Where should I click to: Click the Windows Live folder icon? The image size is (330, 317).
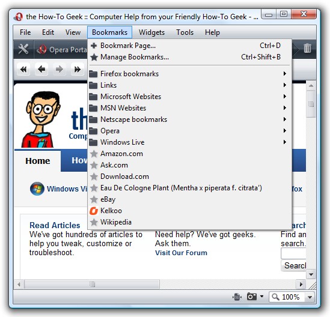[93, 142]
